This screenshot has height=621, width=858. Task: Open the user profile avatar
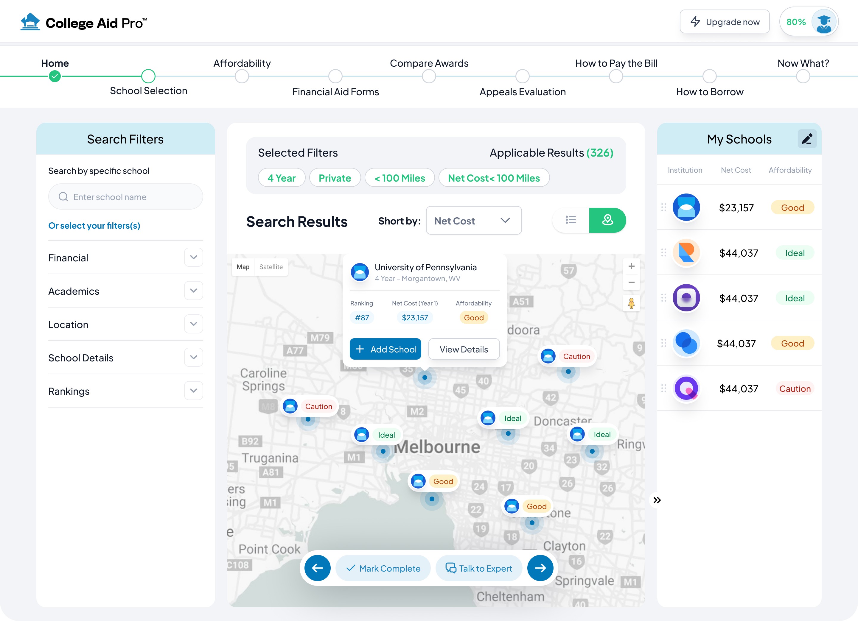[x=823, y=22]
